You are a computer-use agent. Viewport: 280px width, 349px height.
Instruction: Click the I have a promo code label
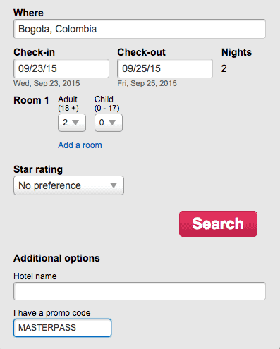coord(52,313)
